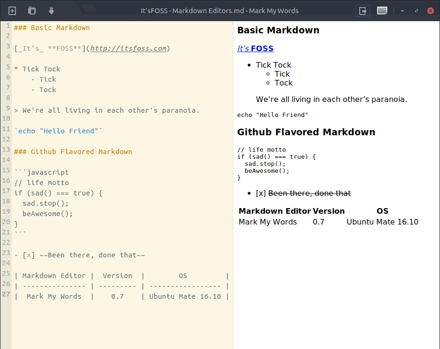The image size is (440, 349).
Task: Click the Github Flavored Markdown heading in preview
Action: point(306,132)
